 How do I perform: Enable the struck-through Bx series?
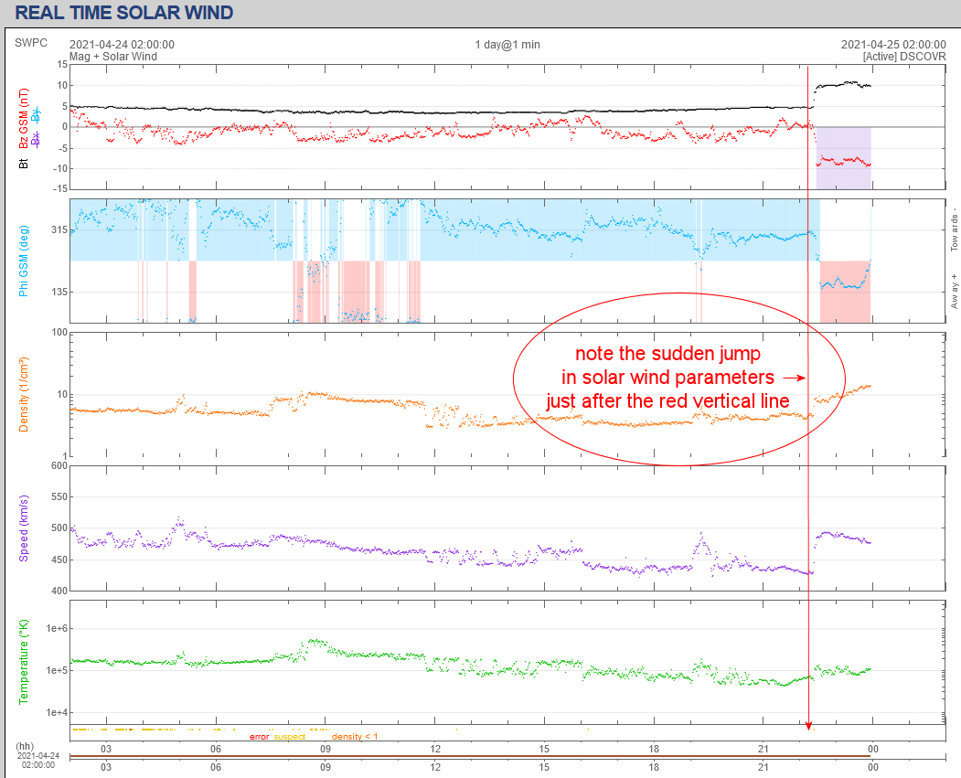[36, 139]
